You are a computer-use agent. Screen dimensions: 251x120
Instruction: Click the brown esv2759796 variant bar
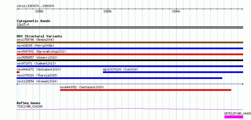(130, 42)
